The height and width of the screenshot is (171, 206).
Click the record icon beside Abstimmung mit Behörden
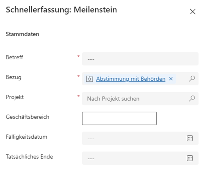[x=90, y=79]
